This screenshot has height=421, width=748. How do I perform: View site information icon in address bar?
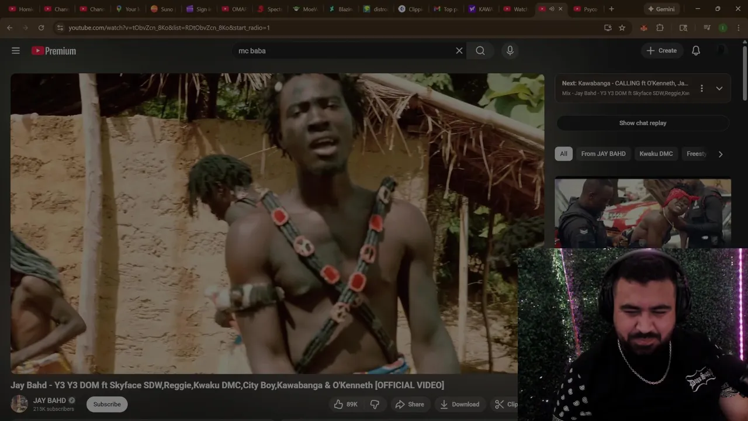click(60, 27)
